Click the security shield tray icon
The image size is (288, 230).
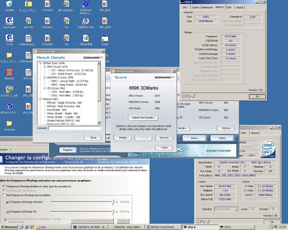pyautogui.click(x=272, y=227)
